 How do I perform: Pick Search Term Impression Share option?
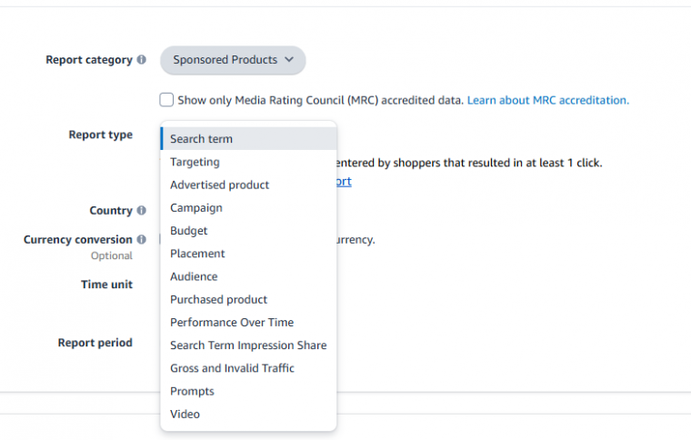248,345
